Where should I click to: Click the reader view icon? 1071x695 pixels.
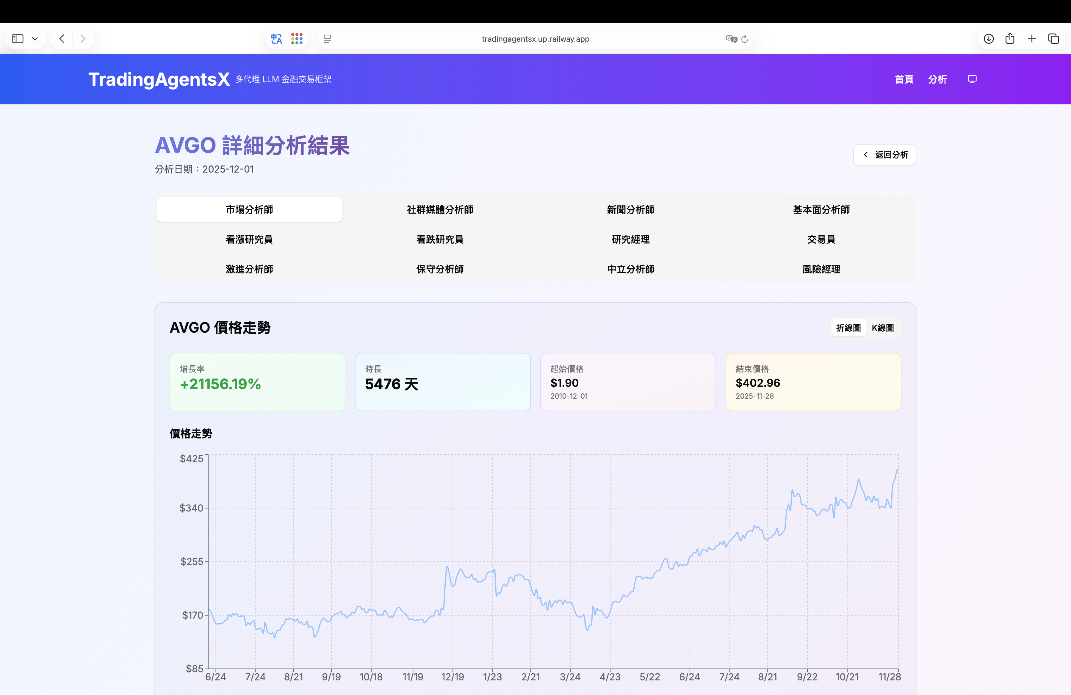point(328,39)
